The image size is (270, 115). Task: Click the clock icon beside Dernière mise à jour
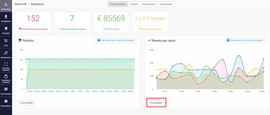click(x=139, y=29)
